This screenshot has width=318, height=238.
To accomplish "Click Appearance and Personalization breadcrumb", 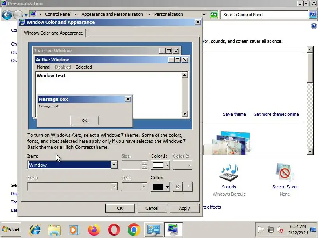I will coord(112,14).
